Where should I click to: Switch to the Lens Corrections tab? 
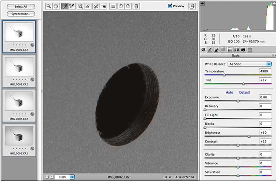[236, 50]
